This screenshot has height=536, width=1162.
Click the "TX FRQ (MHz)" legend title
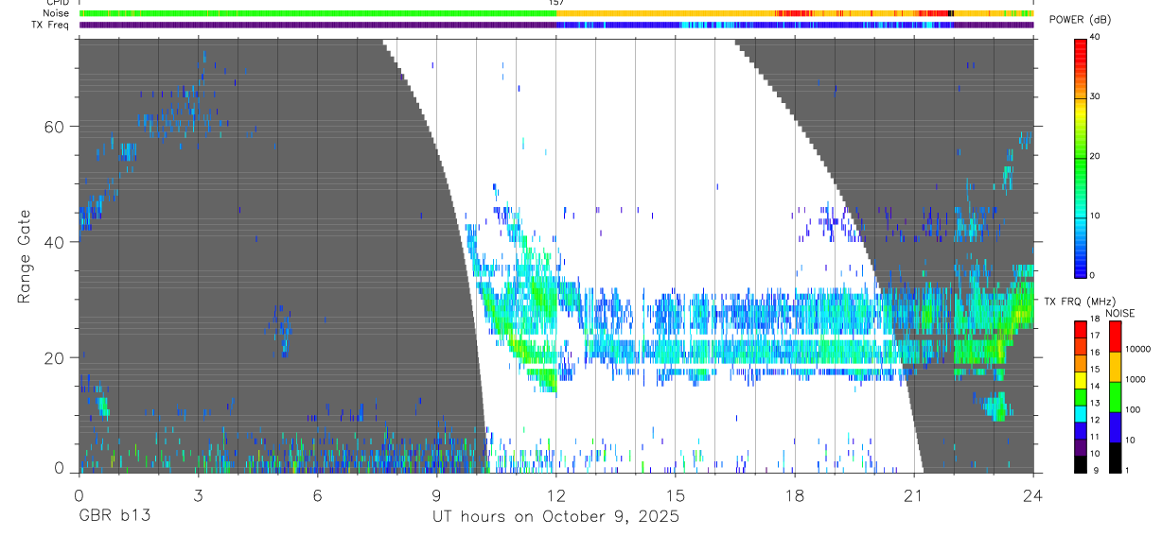tap(1082, 301)
